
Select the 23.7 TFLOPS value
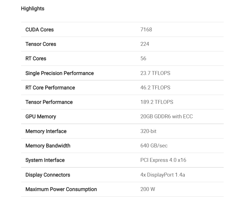tap(155, 73)
